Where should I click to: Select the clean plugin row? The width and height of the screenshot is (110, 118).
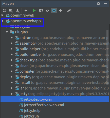point(54,66)
